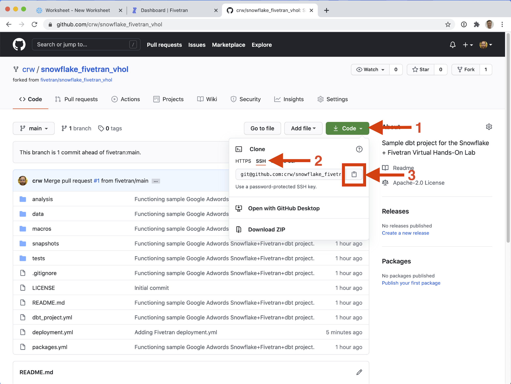Switch to the Insights tab
The image size is (511, 384).
tap(289, 99)
